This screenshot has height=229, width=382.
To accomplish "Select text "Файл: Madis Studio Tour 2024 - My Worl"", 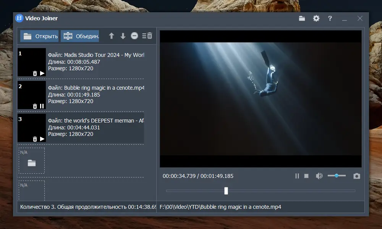I will coord(96,55).
